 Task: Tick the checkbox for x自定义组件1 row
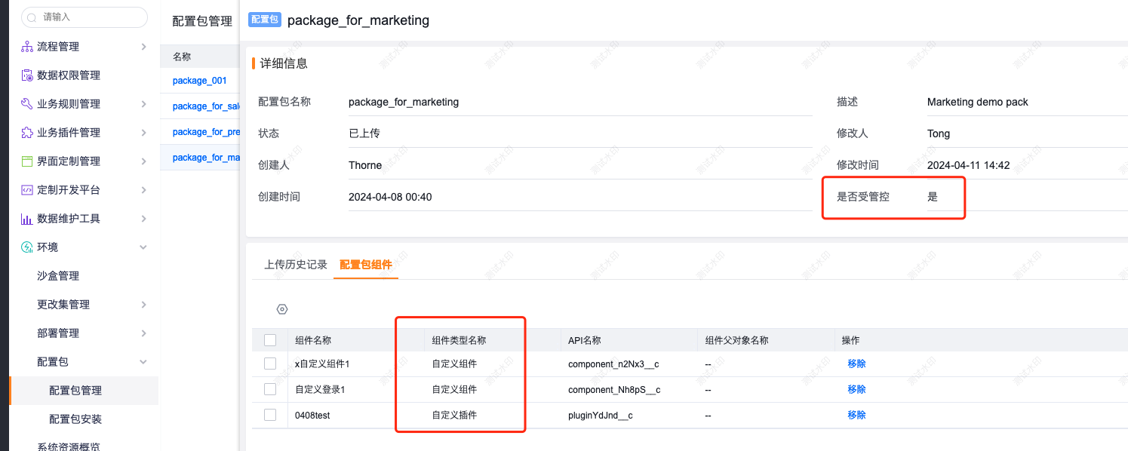tap(270, 364)
